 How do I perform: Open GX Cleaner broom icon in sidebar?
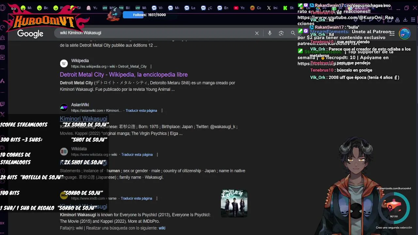[x=3, y=38]
